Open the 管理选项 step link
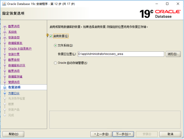Screen dimensions: 184x139 coord(14,82)
